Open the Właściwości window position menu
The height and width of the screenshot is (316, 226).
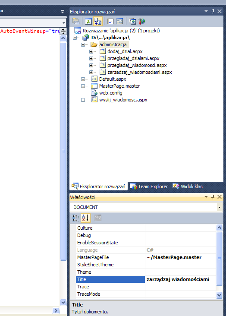[206, 197]
